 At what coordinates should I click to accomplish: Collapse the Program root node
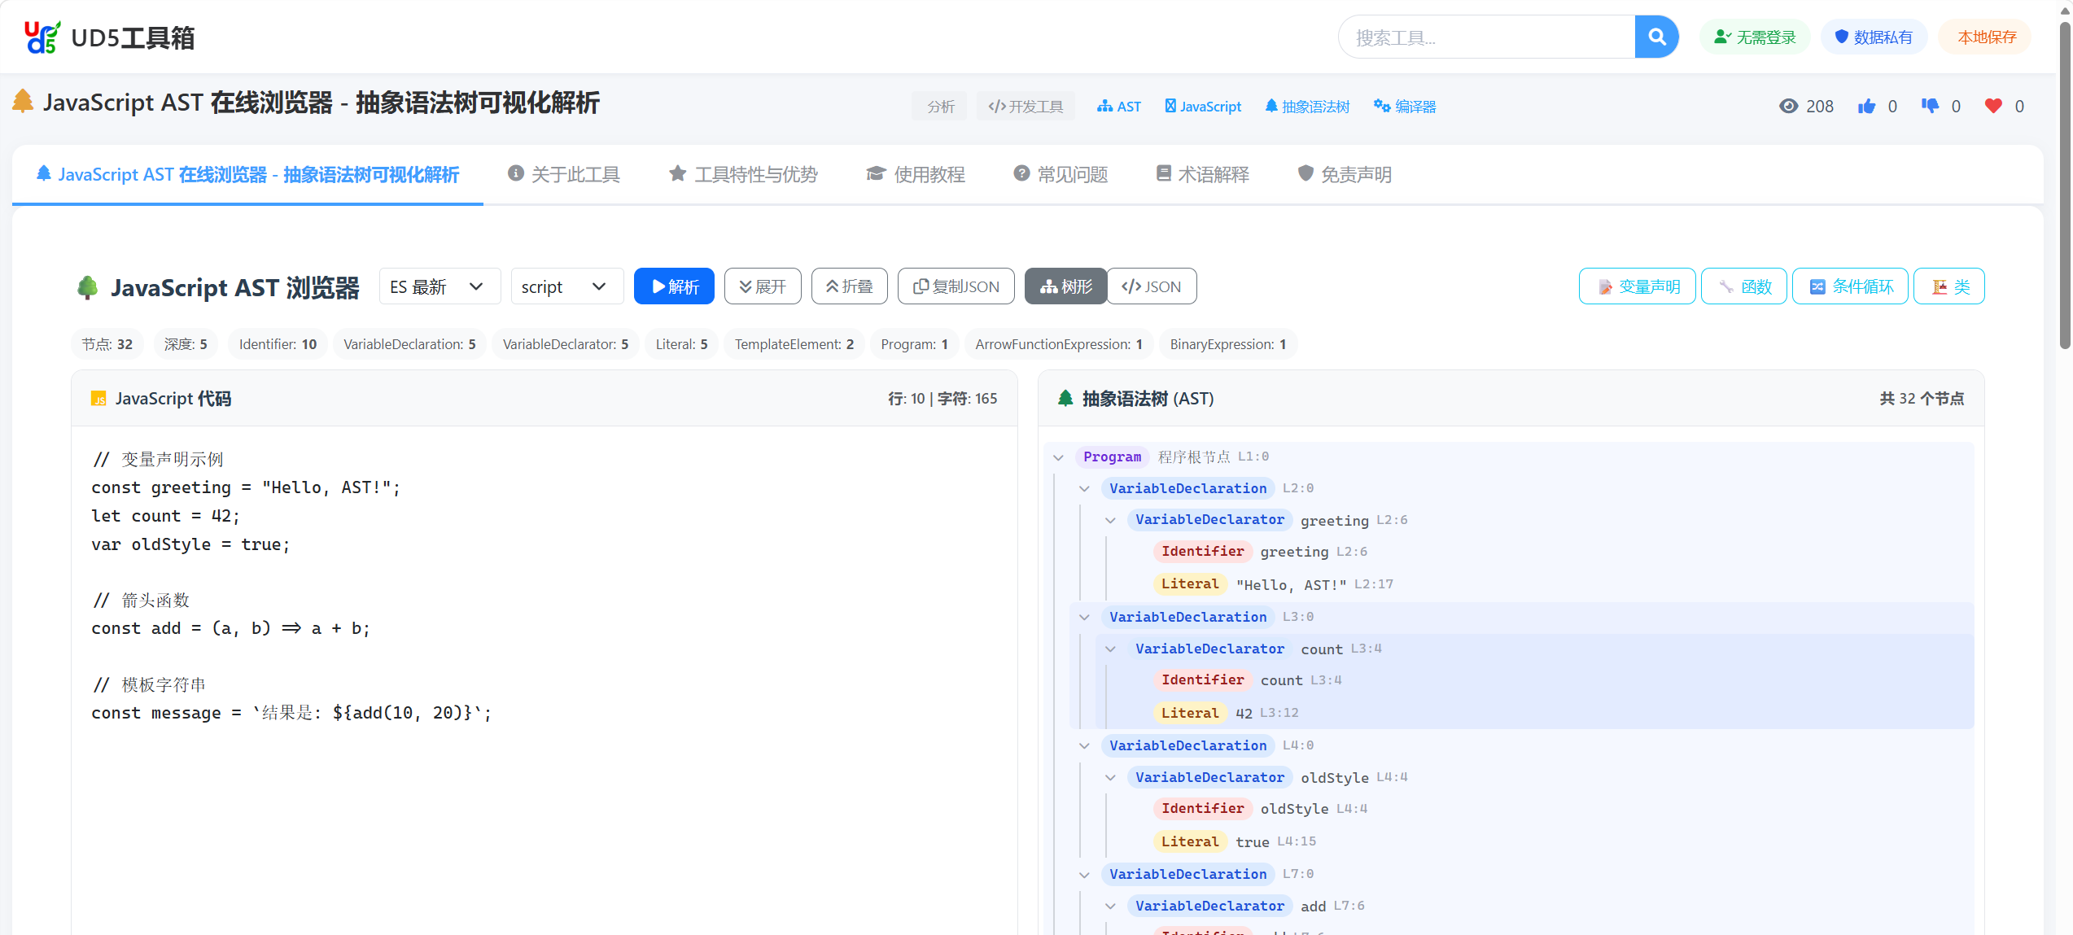tap(1058, 457)
